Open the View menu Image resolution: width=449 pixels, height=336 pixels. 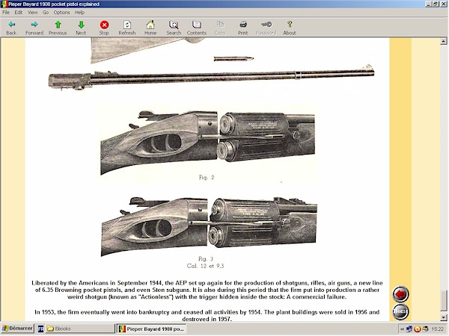[33, 12]
